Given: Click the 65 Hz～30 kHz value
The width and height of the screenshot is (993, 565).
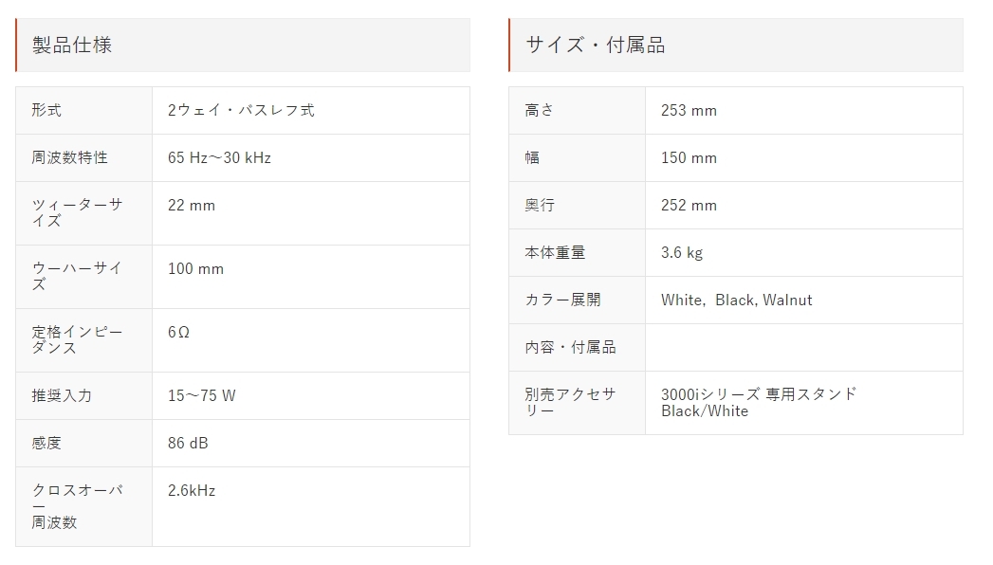Looking at the screenshot, I should click(x=219, y=157).
